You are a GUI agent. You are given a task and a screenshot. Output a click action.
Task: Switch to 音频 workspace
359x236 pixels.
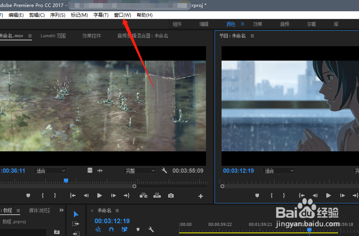pos(285,24)
